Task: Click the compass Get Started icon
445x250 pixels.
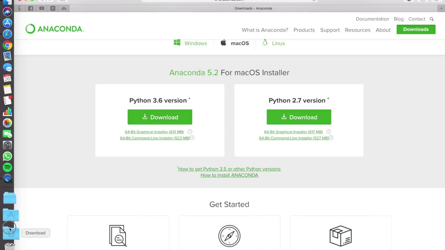Action: (x=229, y=236)
